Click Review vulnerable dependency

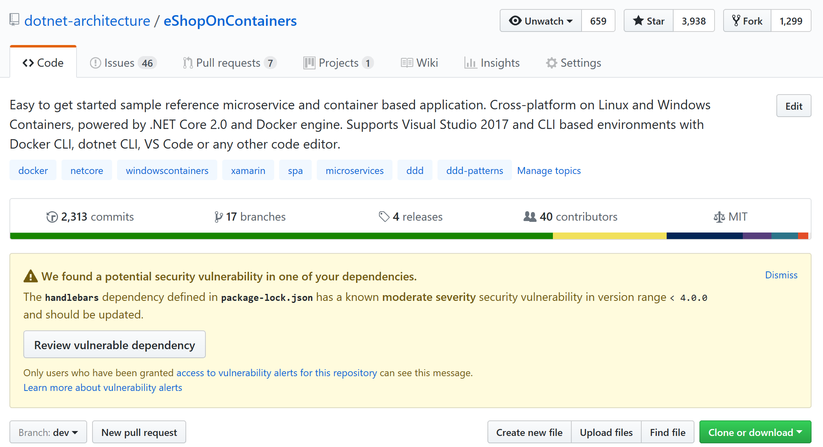(115, 344)
